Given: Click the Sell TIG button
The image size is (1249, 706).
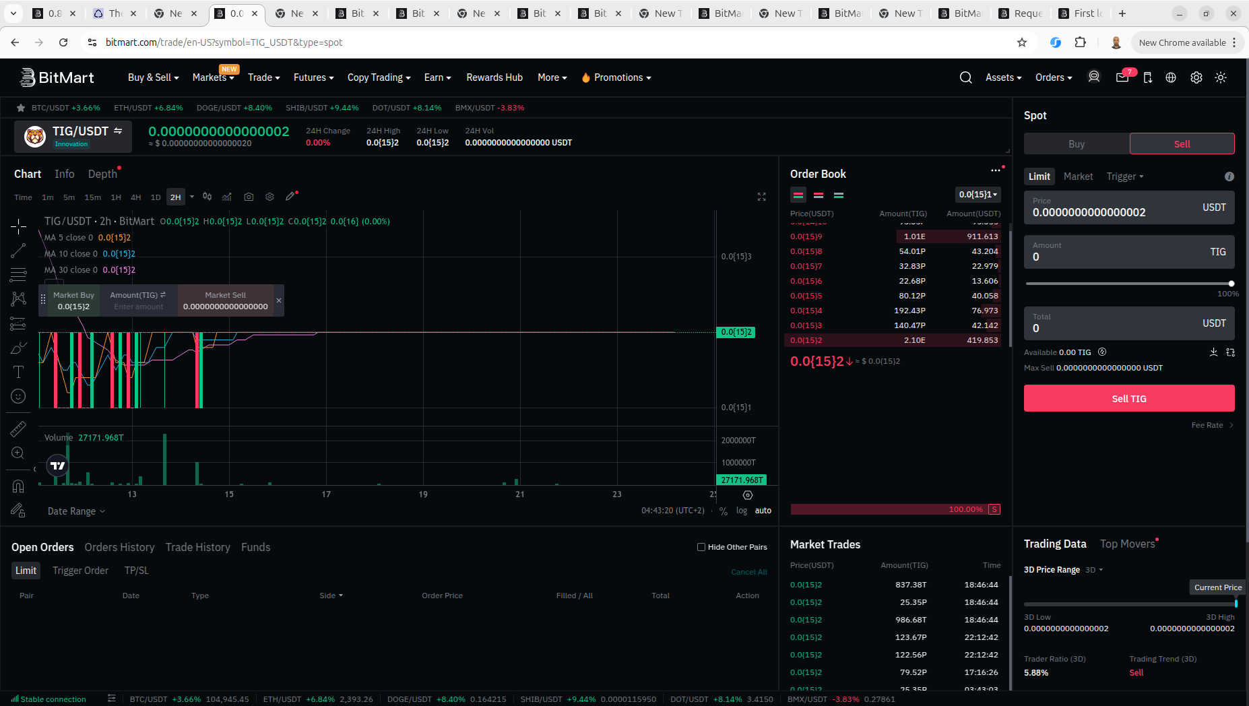Looking at the screenshot, I should [x=1129, y=398].
